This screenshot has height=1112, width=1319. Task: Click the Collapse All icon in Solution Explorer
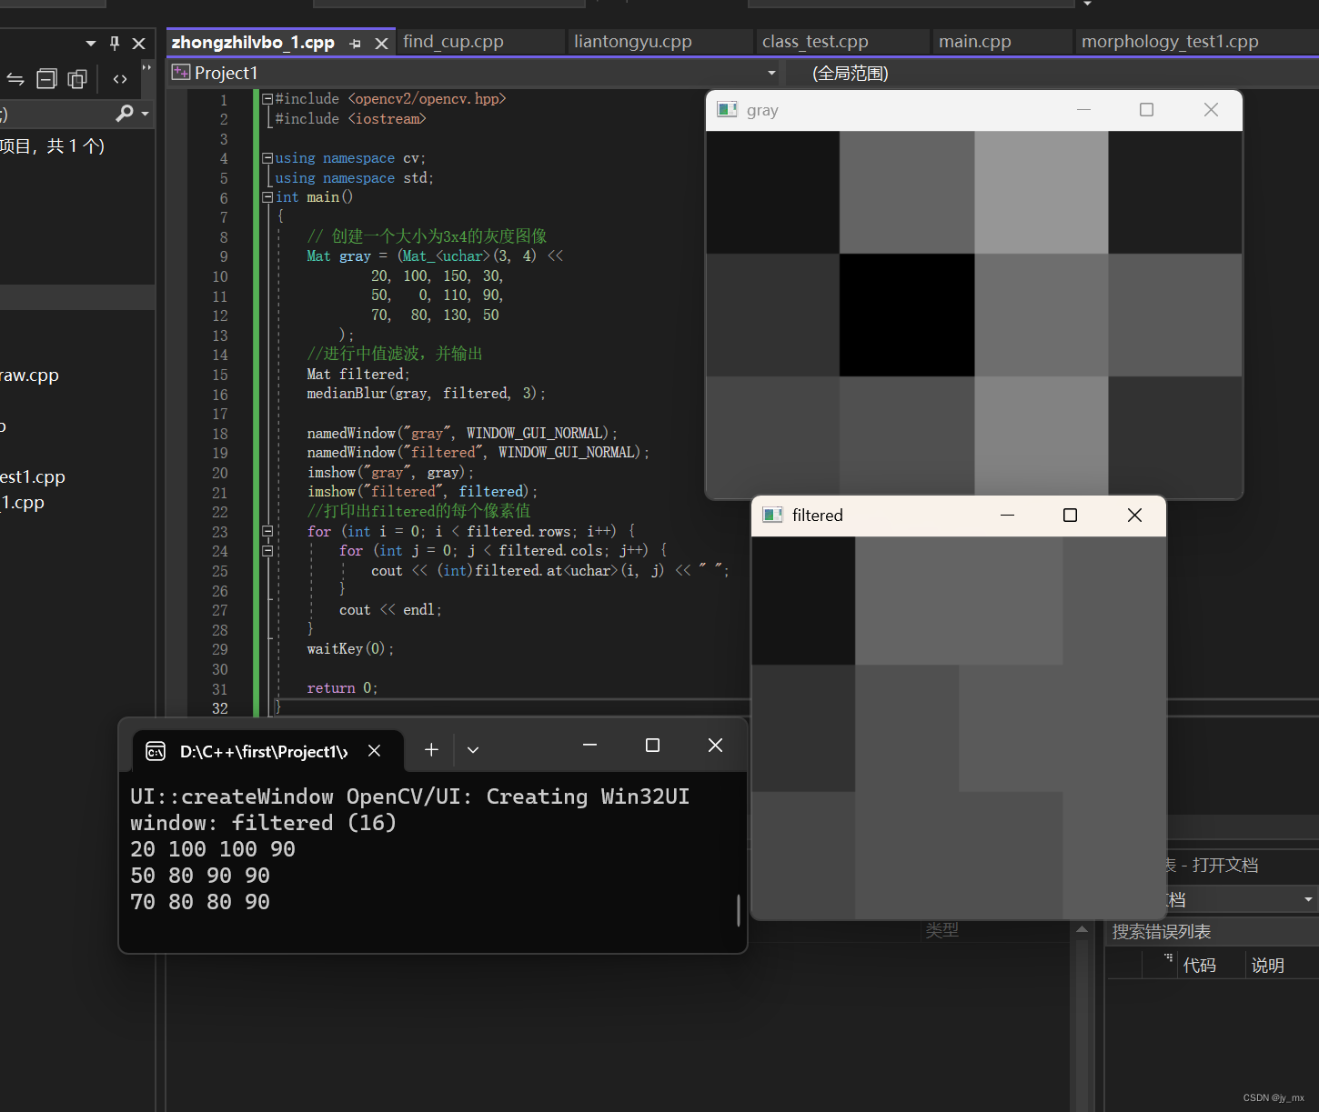[x=46, y=79]
